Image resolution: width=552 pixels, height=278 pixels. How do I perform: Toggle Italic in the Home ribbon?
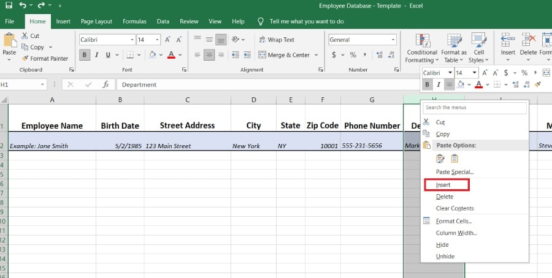[96, 55]
